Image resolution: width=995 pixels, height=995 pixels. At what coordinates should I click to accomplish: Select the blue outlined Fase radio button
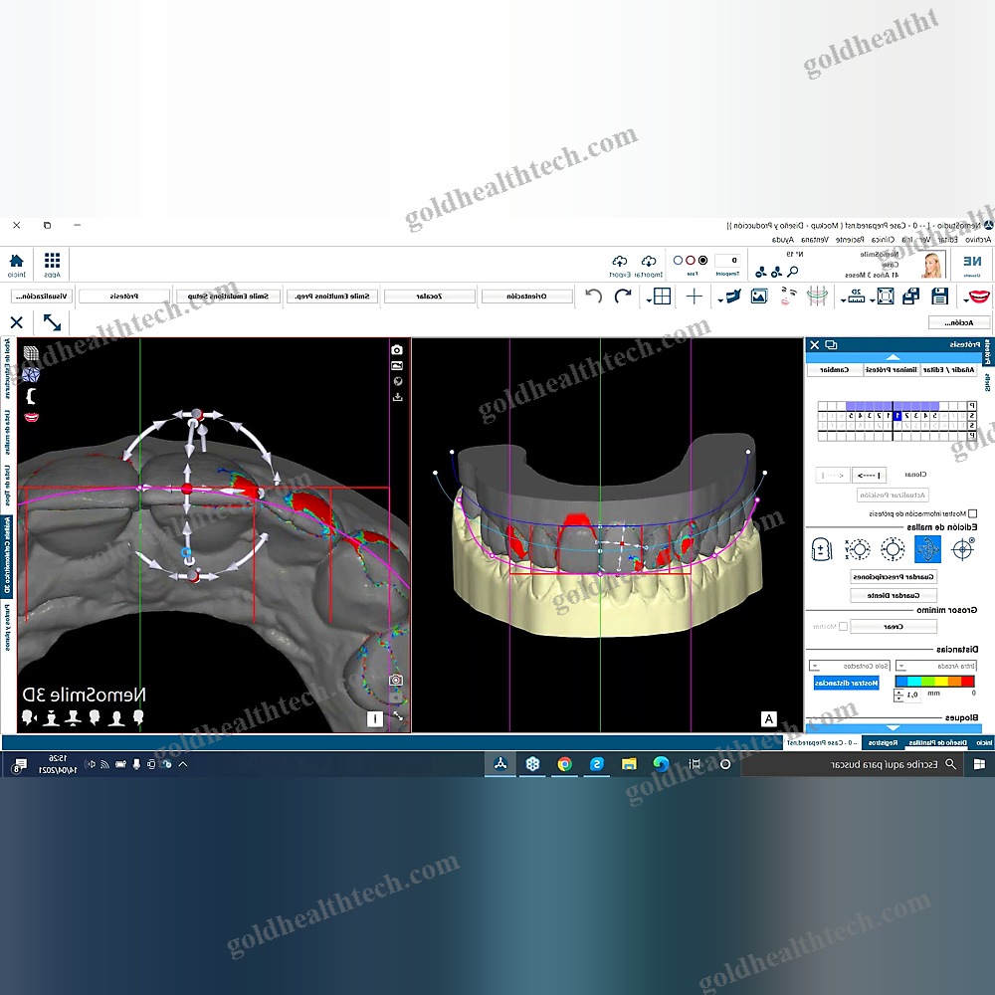[x=678, y=260]
